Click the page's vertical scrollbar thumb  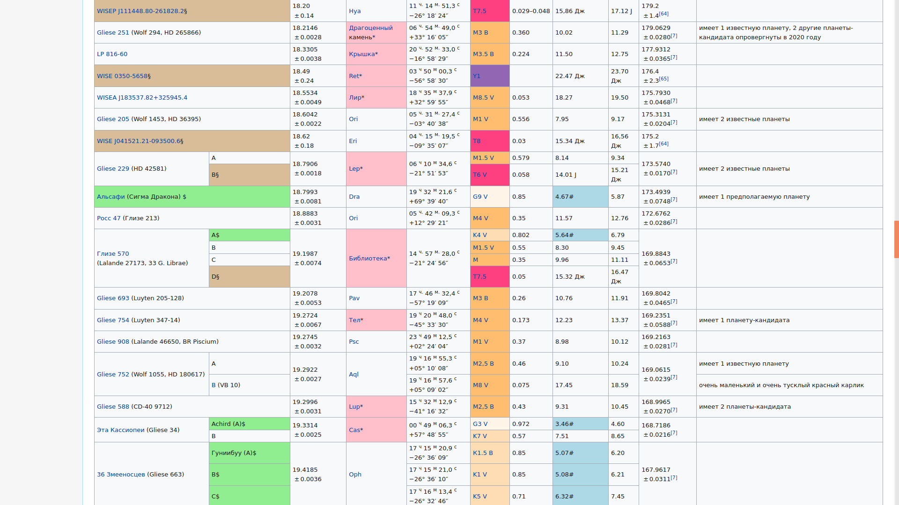coord(896,239)
